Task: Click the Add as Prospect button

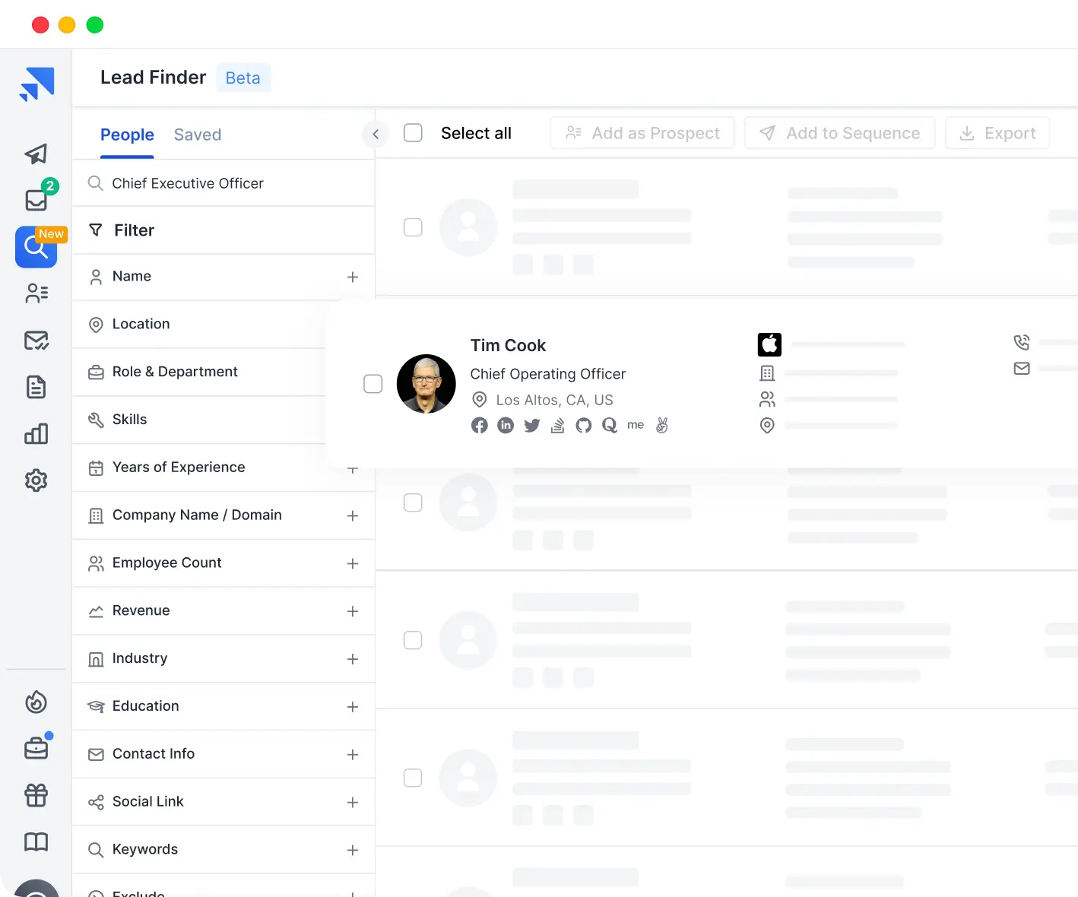Action: (x=642, y=133)
